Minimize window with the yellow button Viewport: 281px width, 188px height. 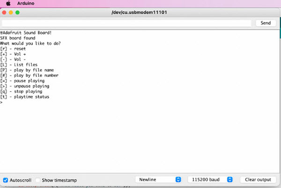[11, 13]
